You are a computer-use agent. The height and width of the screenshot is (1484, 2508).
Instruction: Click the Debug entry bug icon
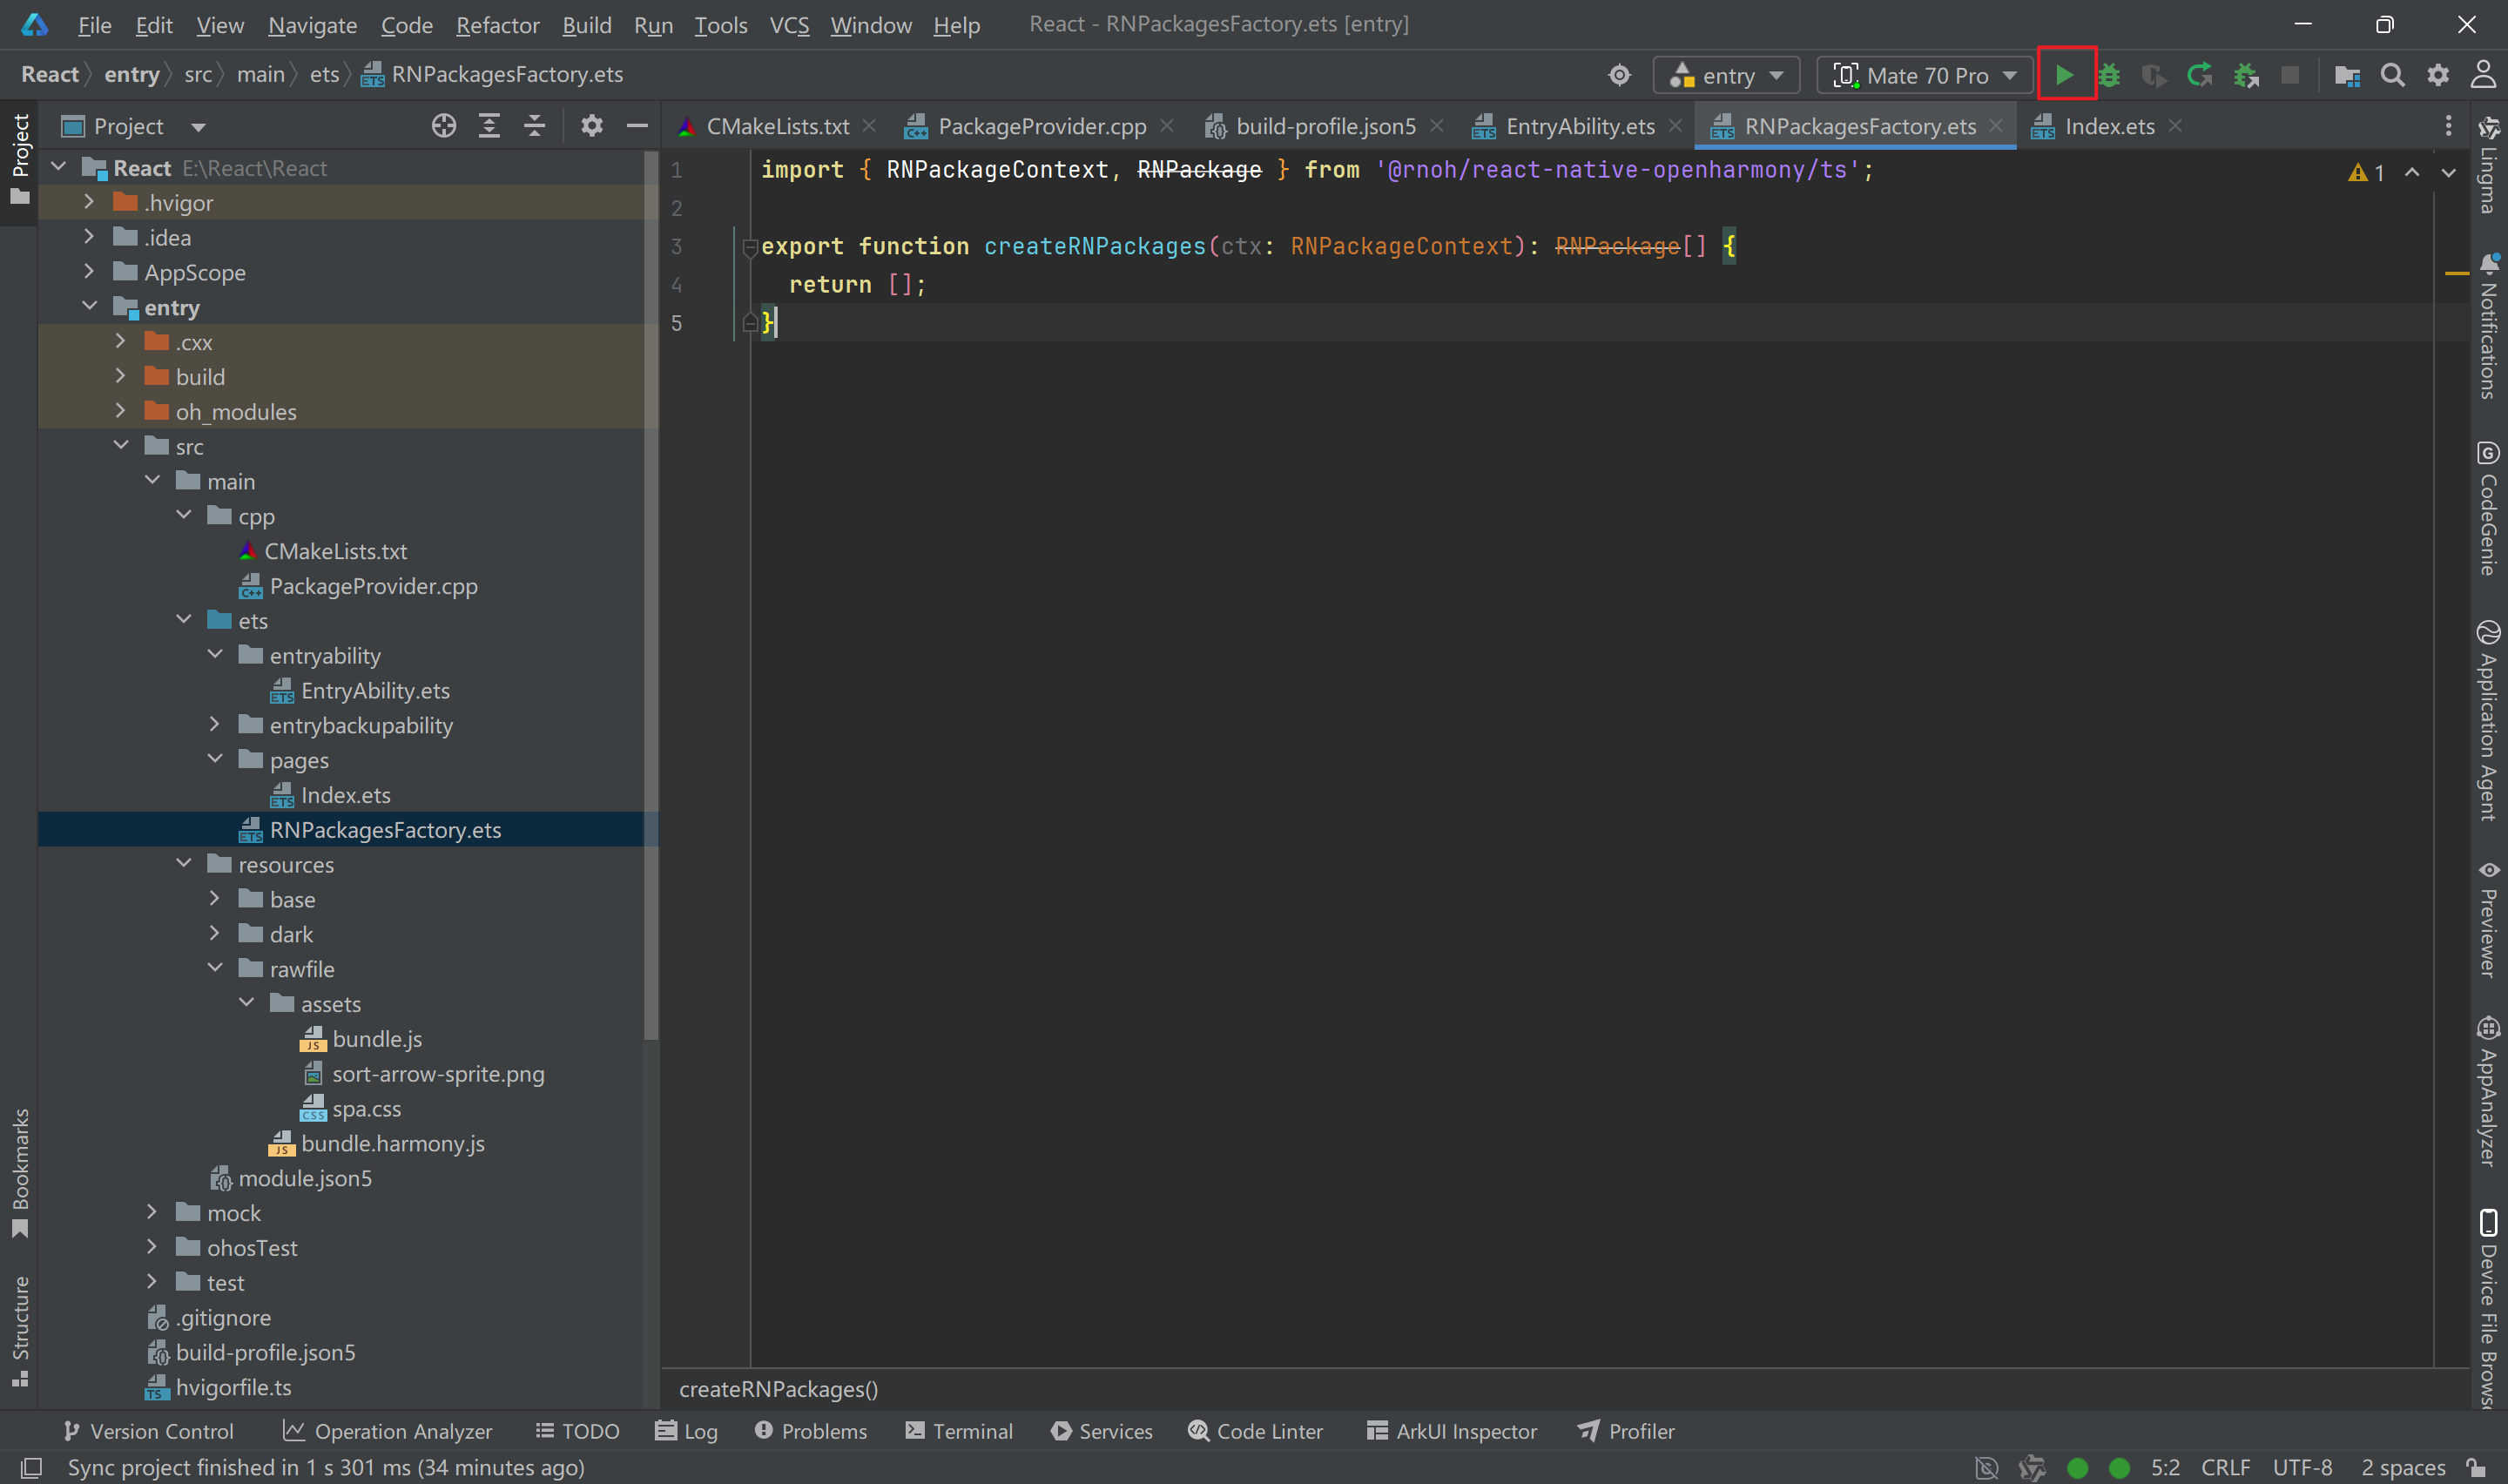(x=2109, y=75)
